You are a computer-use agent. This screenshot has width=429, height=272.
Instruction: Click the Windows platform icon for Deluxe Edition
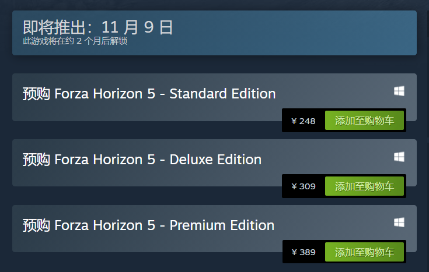click(399, 157)
